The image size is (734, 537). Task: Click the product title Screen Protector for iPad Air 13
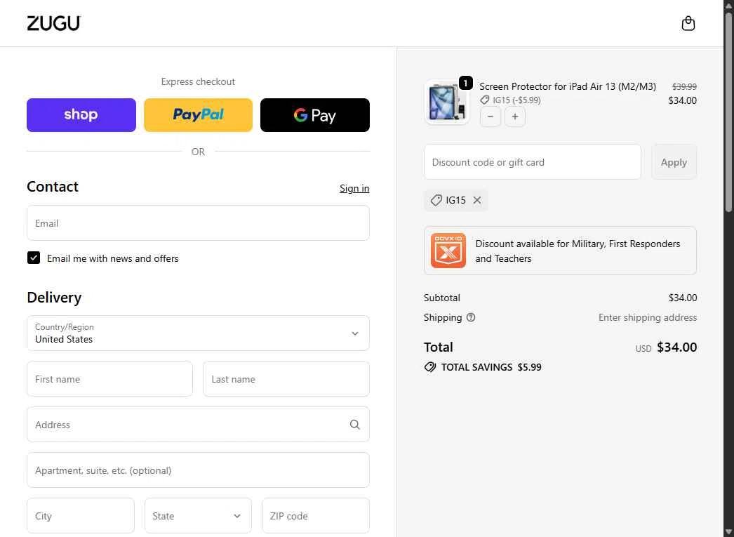(x=568, y=86)
